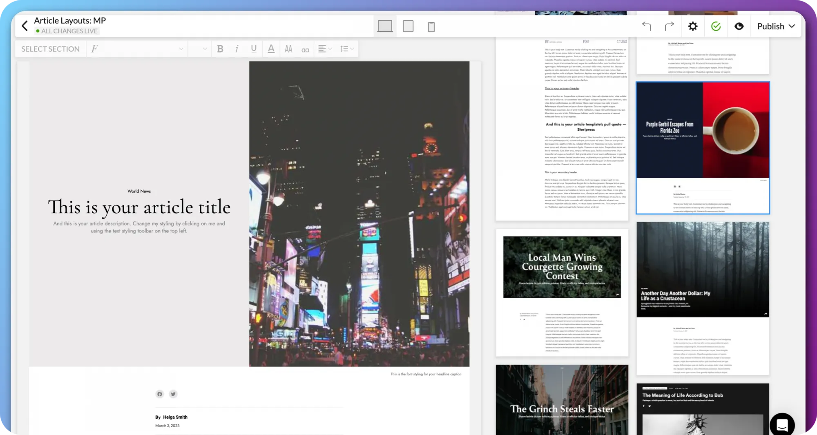
Task: Open the chat support bubble
Action: (x=782, y=425)
